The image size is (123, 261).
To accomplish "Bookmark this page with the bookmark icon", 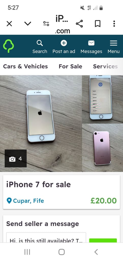I will click(98, 24).
